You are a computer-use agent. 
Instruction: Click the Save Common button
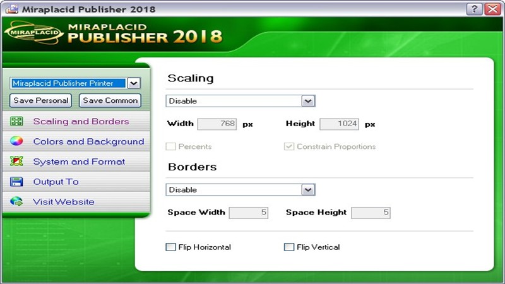[110, 100]
